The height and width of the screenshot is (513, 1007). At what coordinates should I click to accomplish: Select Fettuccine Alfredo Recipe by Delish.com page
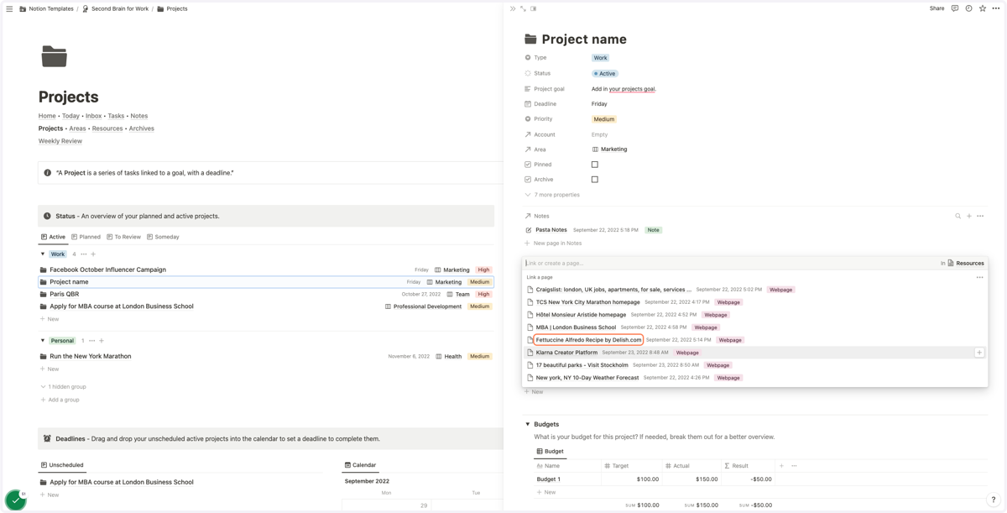tap(588, 340)
